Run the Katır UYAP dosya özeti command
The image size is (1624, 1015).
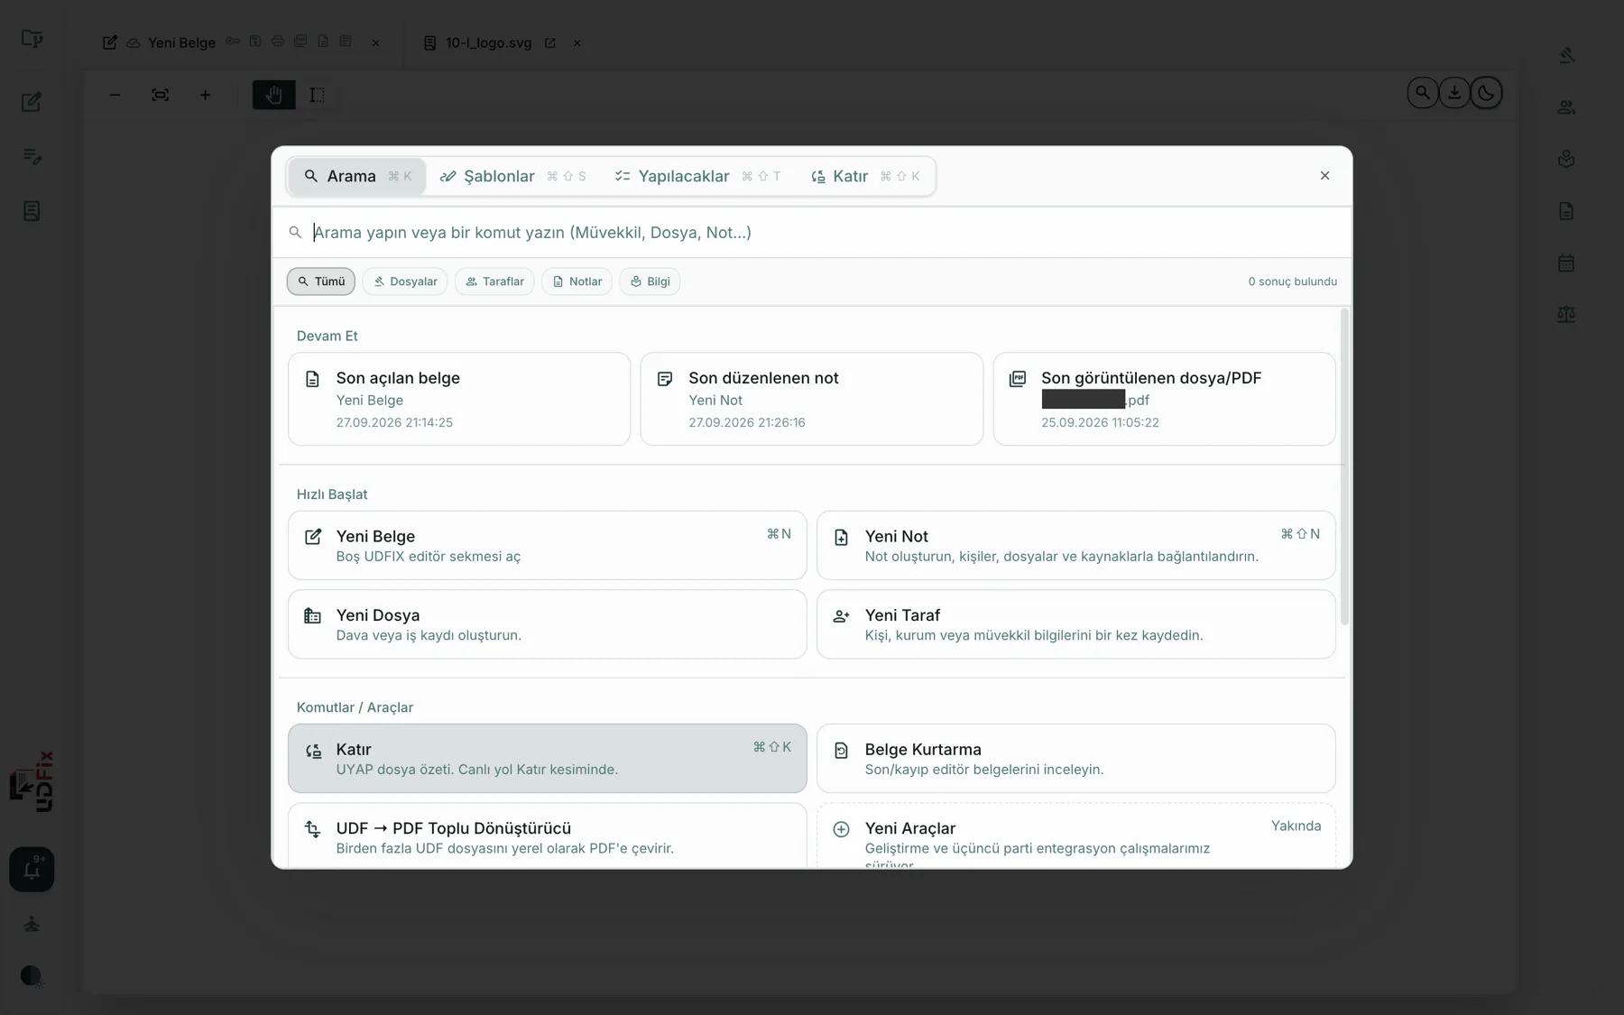(547, 758)
